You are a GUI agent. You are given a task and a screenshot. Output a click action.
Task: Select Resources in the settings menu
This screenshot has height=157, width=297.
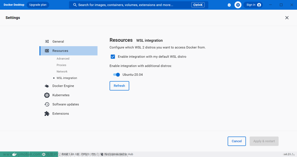tap(68, 51)
